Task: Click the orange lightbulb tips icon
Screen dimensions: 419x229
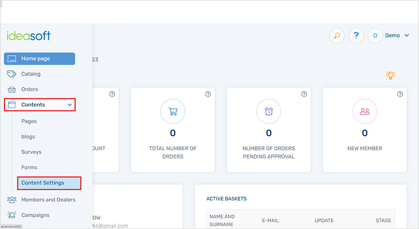Action: pos(391,75)
